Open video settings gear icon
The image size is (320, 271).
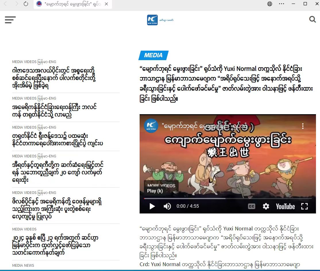266,206
